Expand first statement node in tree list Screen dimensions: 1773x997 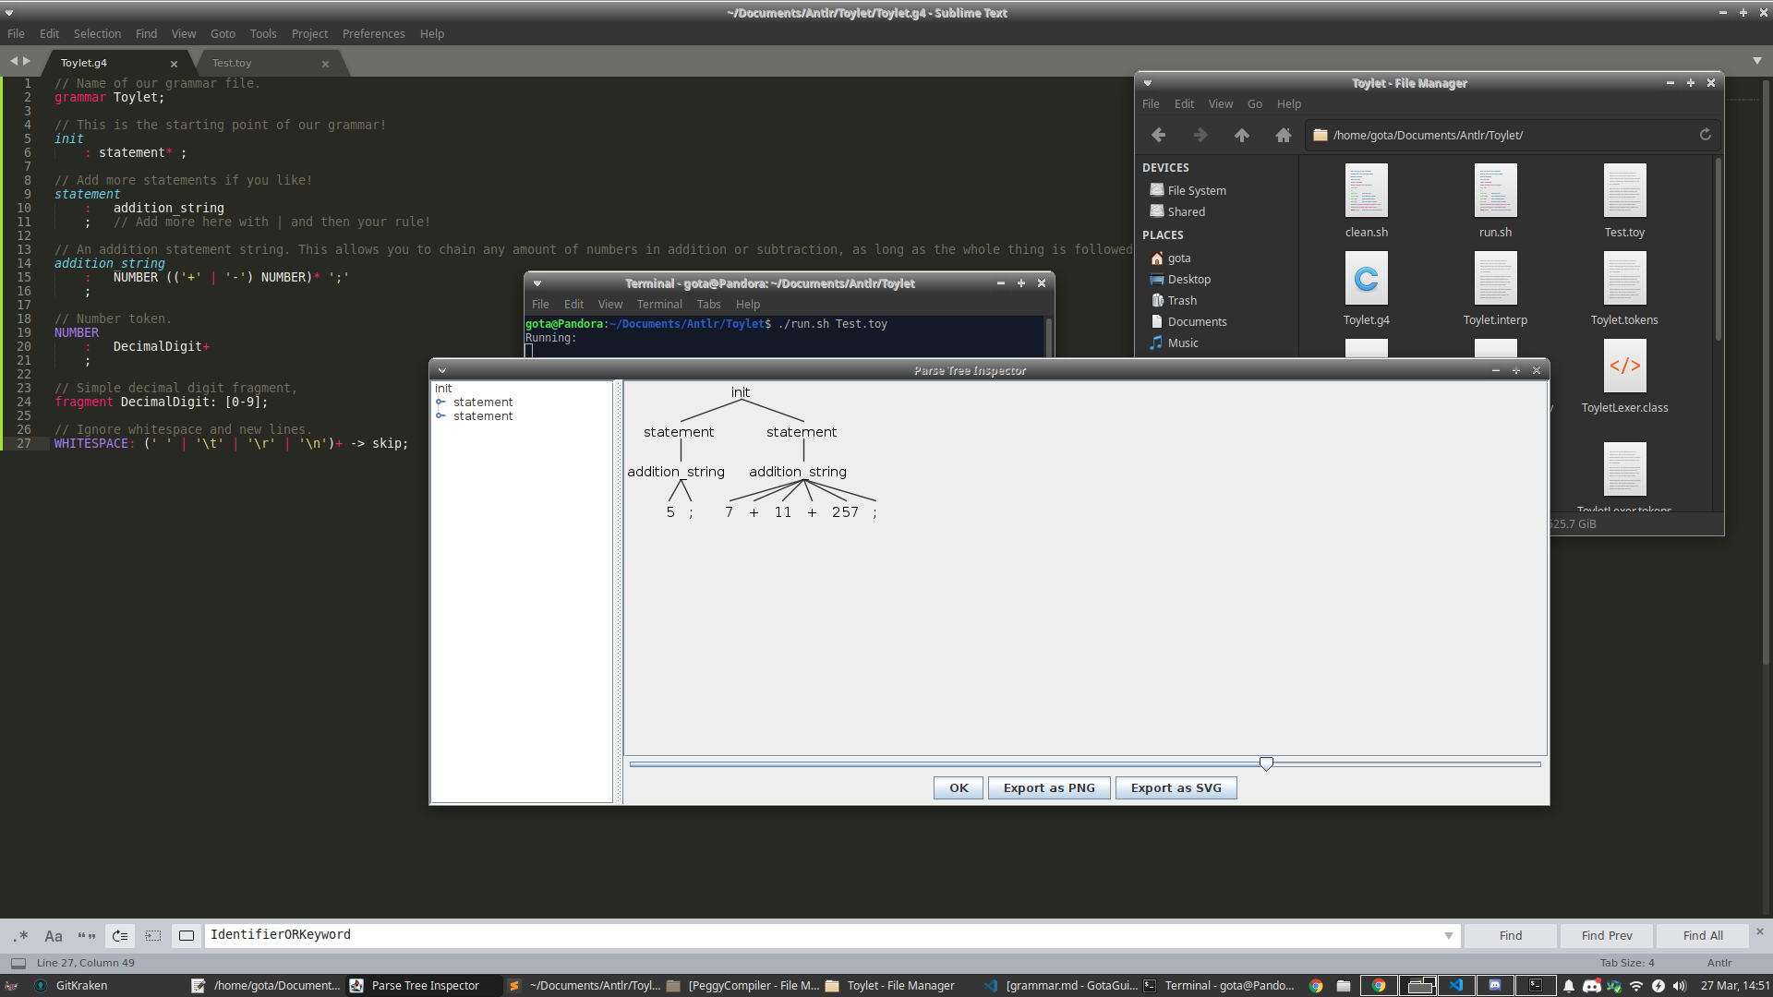pos(441,402)
